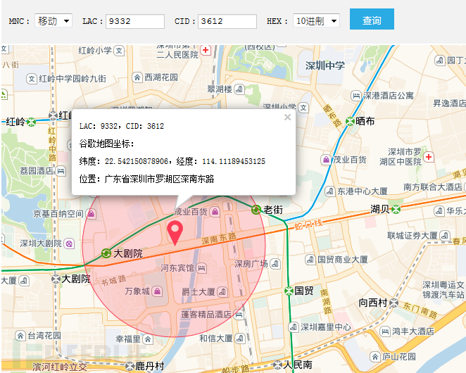Click the 深圳嘉里中心 building icon
The image size is (466, 373).
294,327
